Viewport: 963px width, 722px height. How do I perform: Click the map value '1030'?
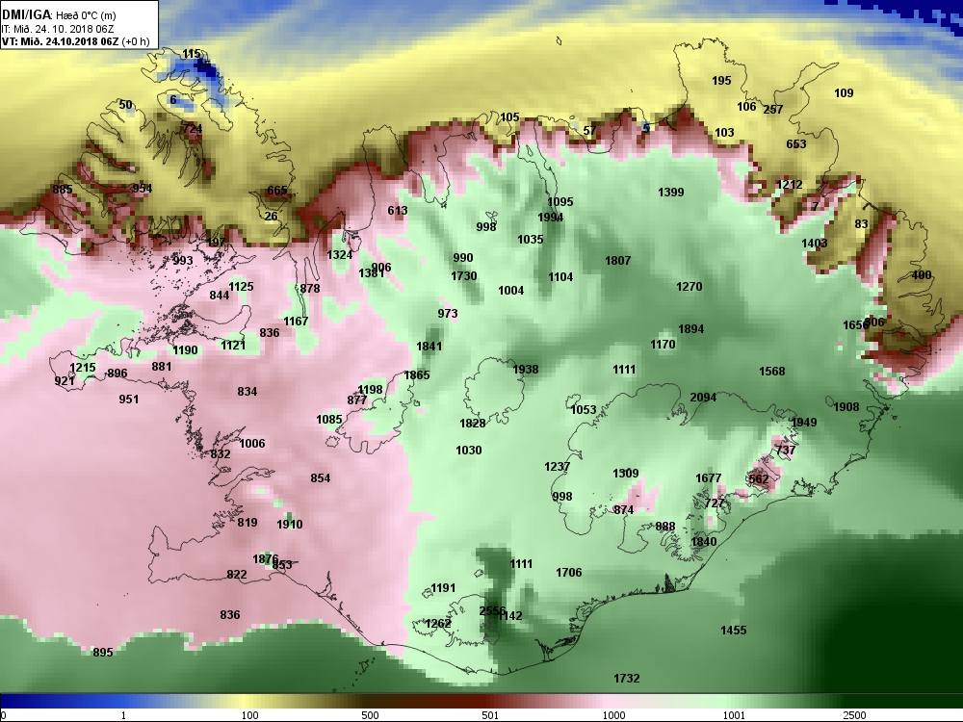point(469,450)
